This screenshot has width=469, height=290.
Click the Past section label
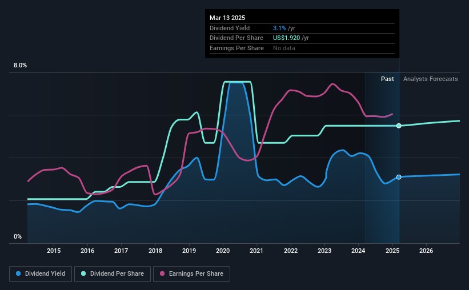(387, 79)
